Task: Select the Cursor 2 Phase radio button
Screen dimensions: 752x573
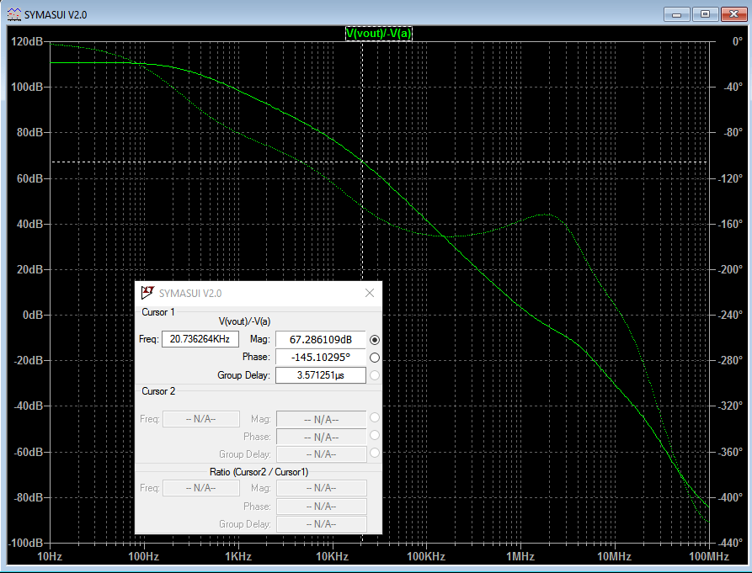Action: (375, 435)
